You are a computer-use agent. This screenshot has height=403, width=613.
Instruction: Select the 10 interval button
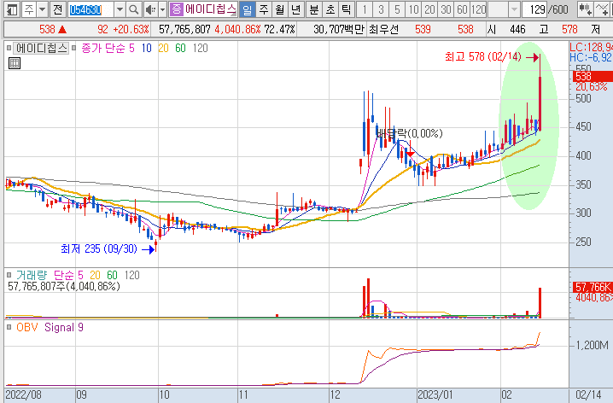coord(413,9)
